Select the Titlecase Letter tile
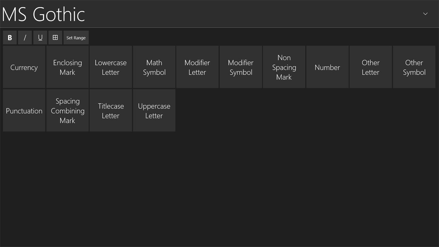The height and width of the screenshot is (247, 439). point(111,110)
